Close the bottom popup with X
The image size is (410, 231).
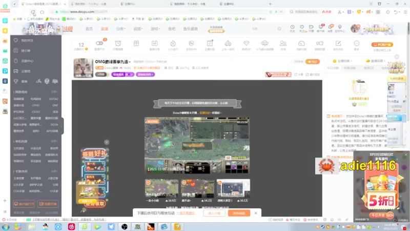[x=256, y=213]
